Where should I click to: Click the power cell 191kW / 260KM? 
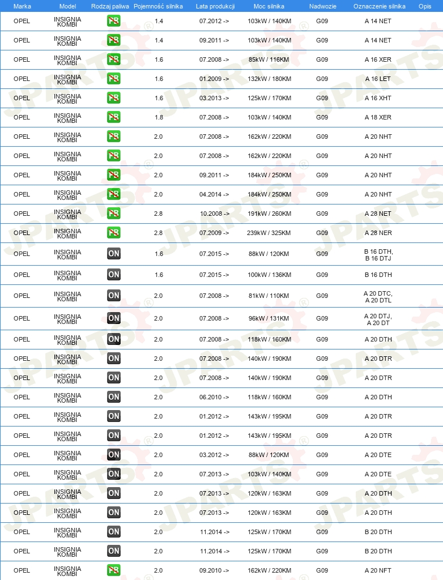coord(270,214)
